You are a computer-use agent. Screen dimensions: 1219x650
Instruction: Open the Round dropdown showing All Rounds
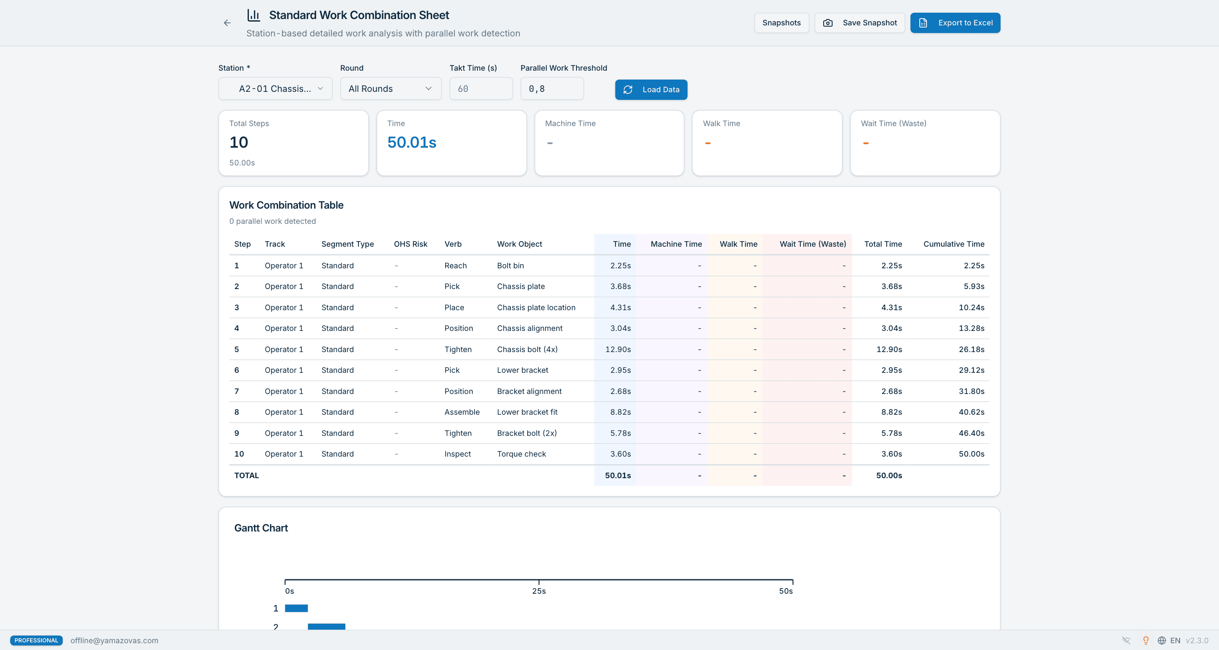pyautogui.click(x=391, y=88)
